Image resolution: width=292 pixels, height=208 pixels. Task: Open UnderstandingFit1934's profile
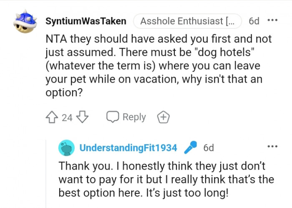point(128,148)
